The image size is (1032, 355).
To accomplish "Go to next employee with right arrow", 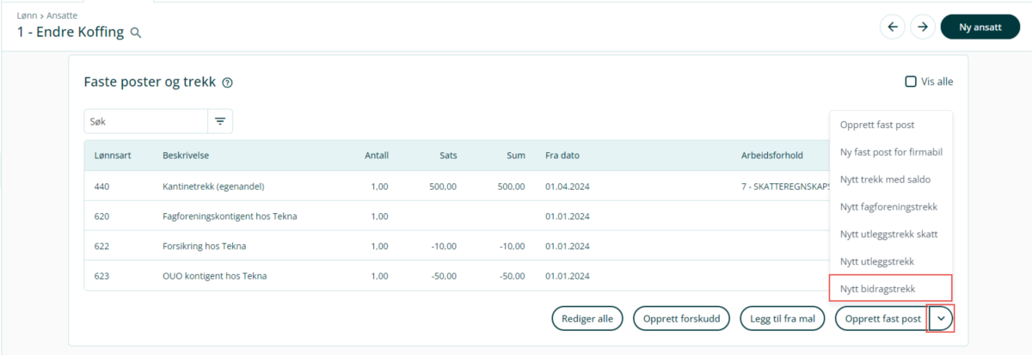I will click(922, 27).
